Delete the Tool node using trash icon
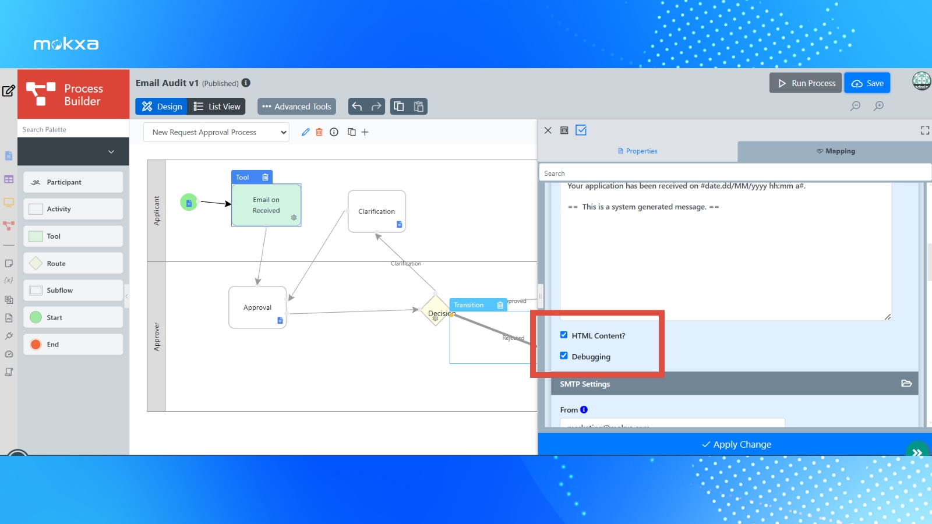932x524 pixels. click(x=265, y=178)
